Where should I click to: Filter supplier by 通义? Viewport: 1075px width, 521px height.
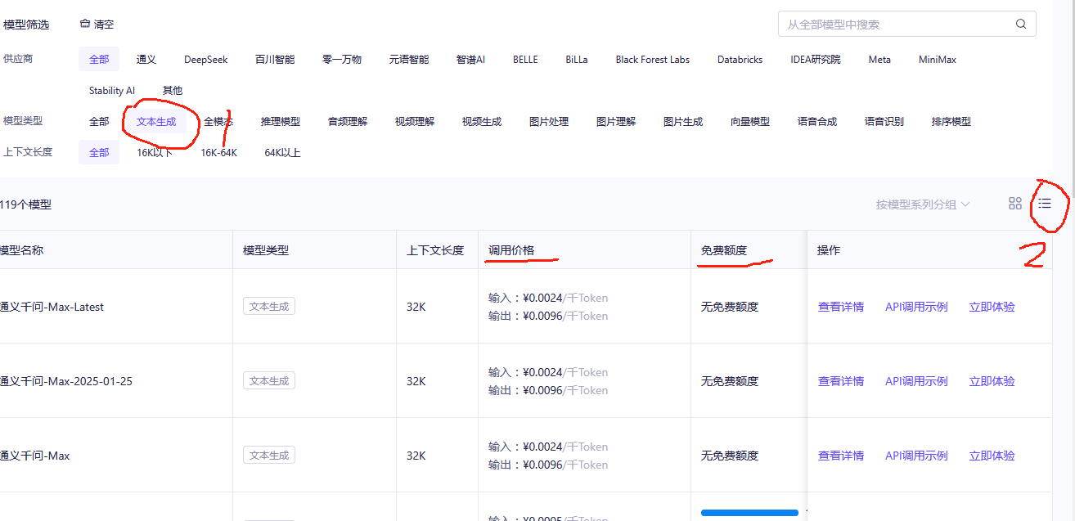[146, 60]
